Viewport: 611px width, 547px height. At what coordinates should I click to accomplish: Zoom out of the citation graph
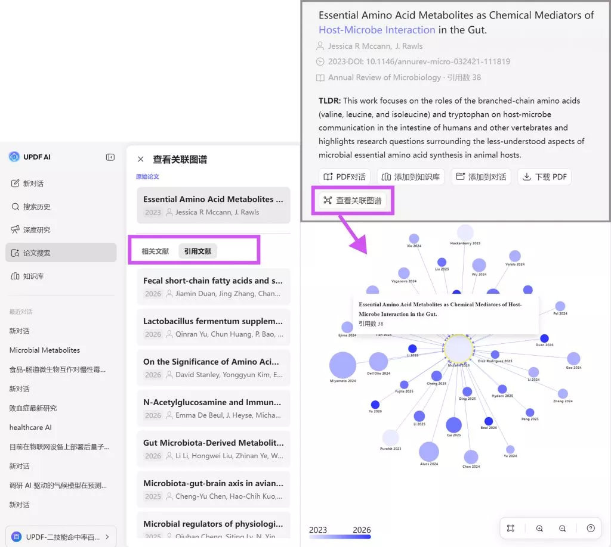562,528
